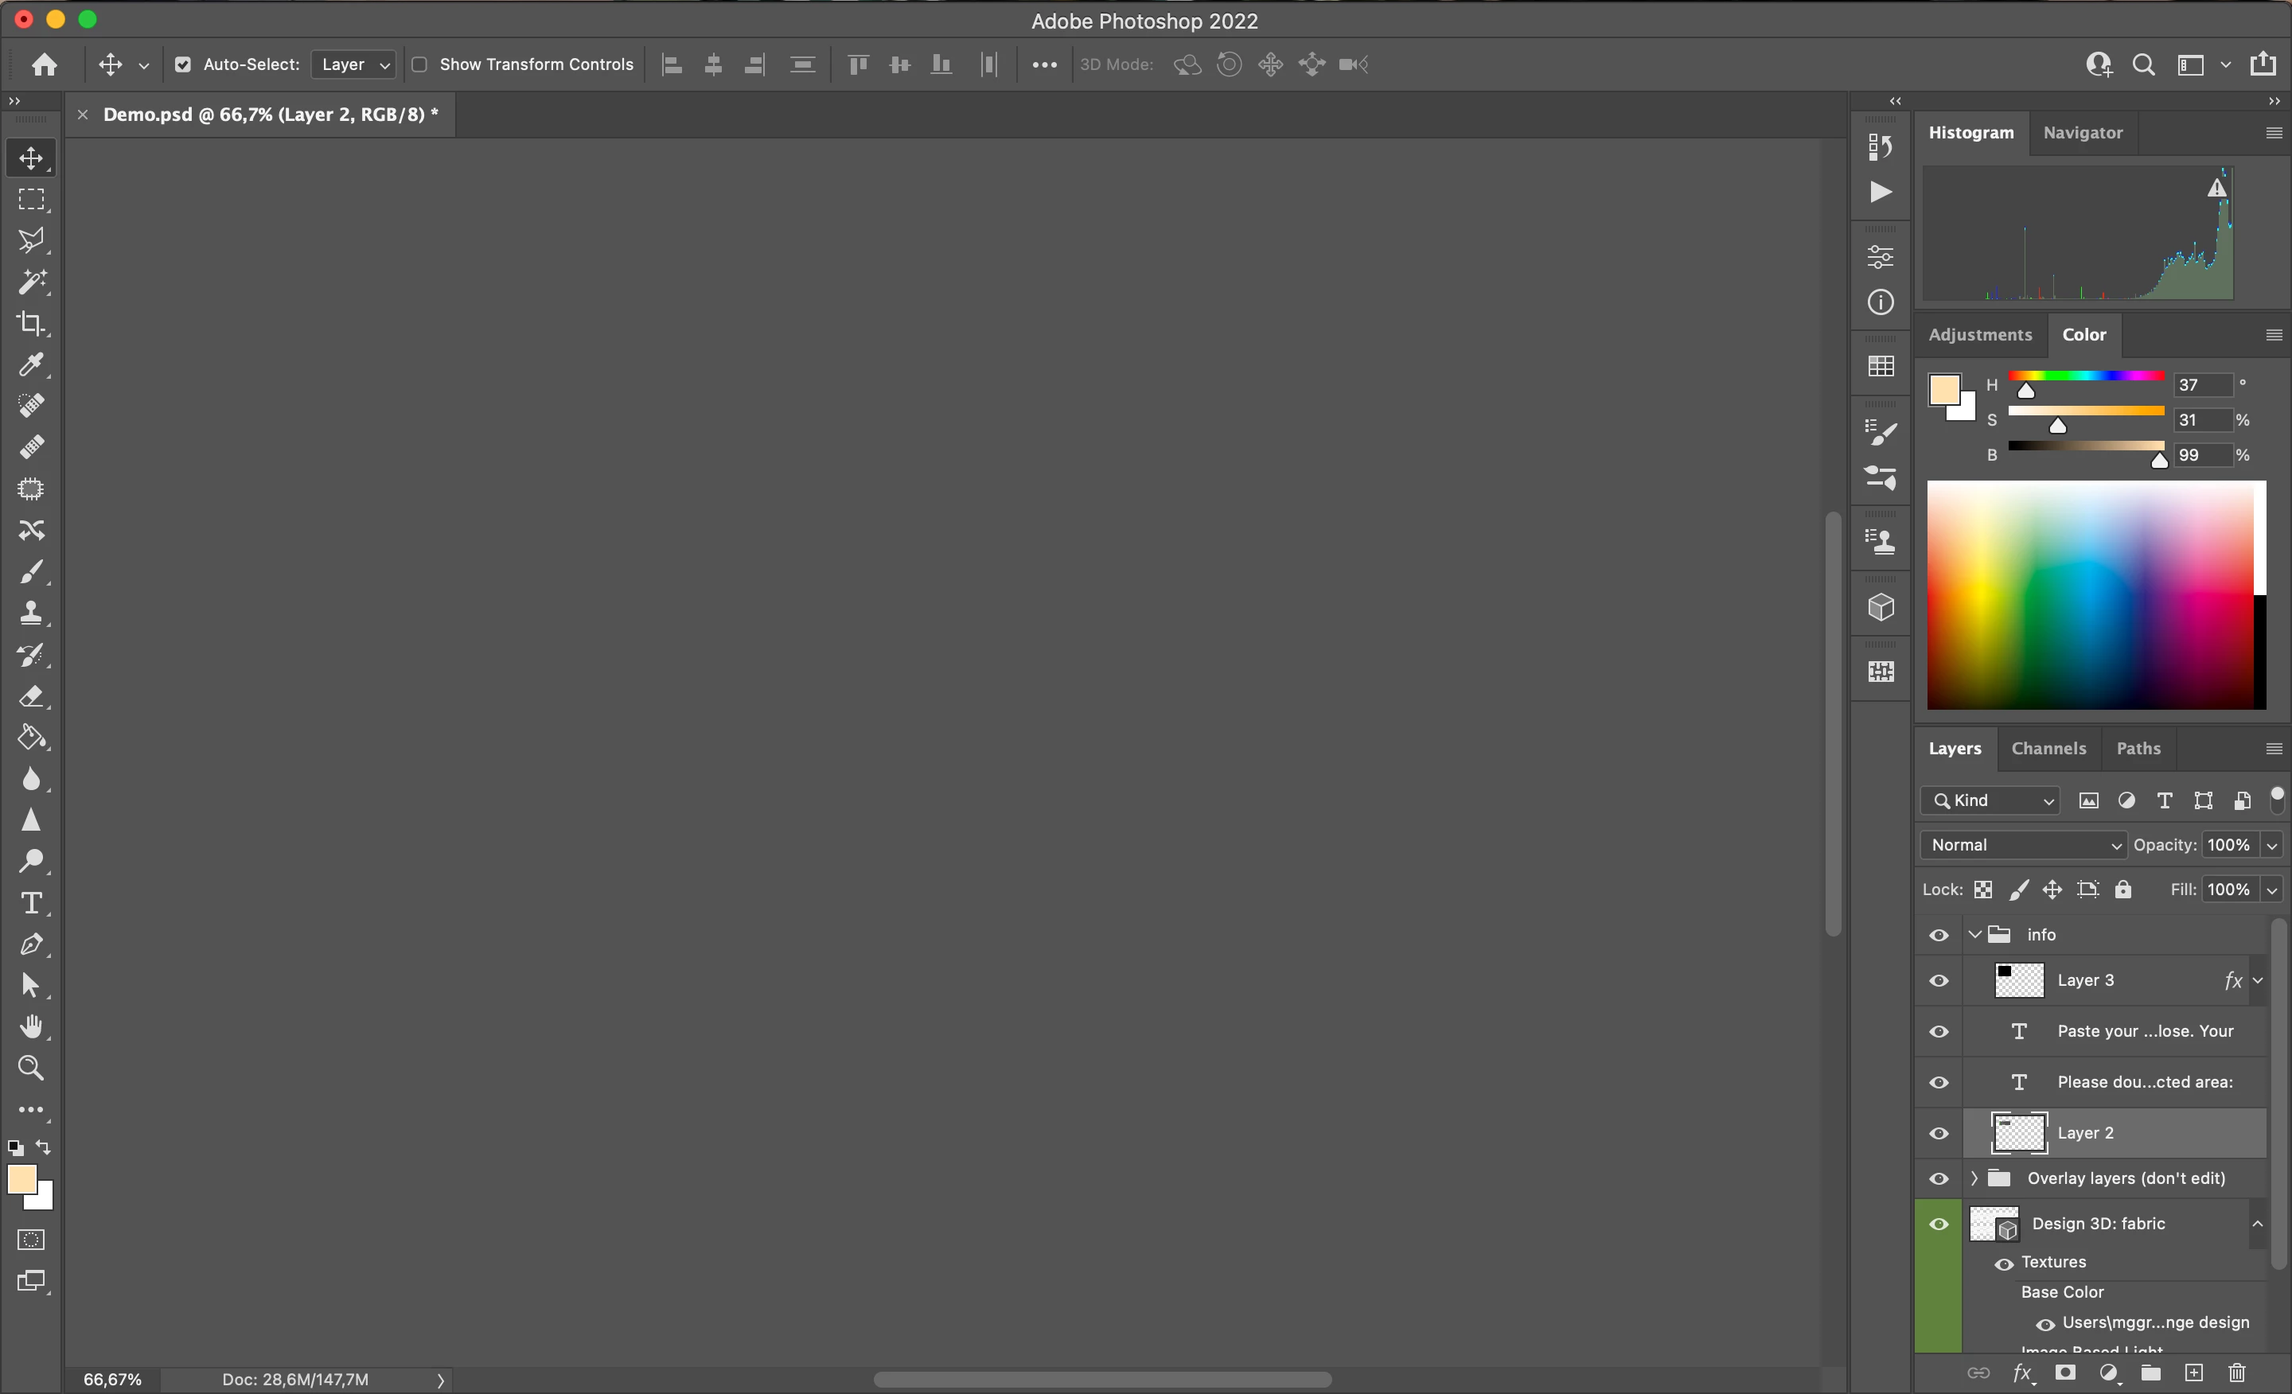Enable Show Transform Controls checkbox
Screen dimensions: 2292x1394
pyautogui.click(x=419, y=64)
